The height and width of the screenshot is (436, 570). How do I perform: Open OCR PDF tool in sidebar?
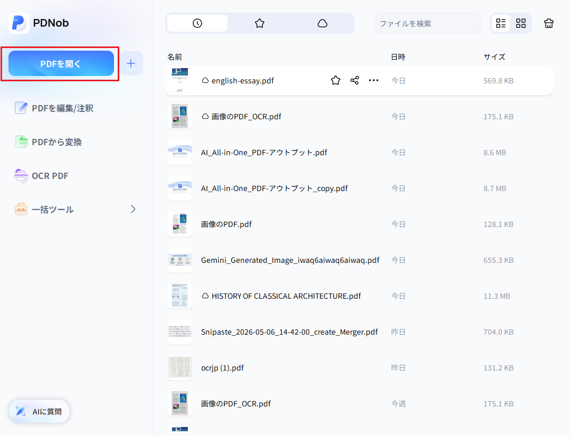[41, 176]
